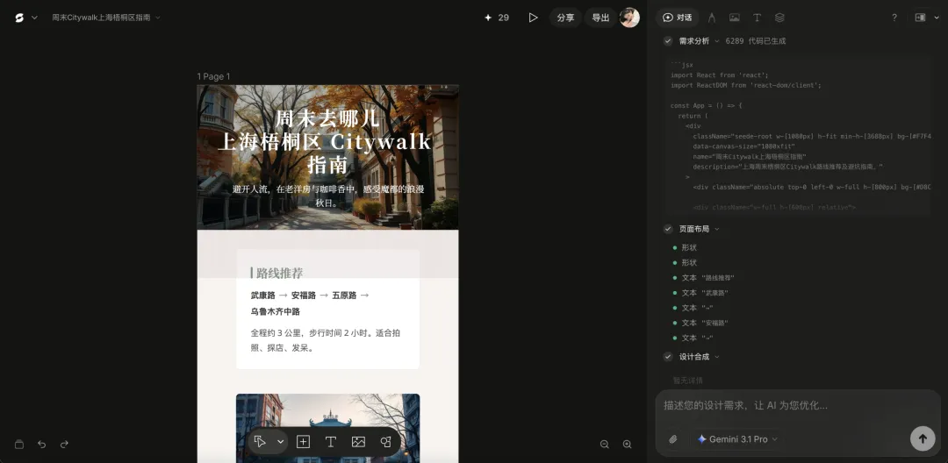Open the compass design tab icon

[712, 18]
